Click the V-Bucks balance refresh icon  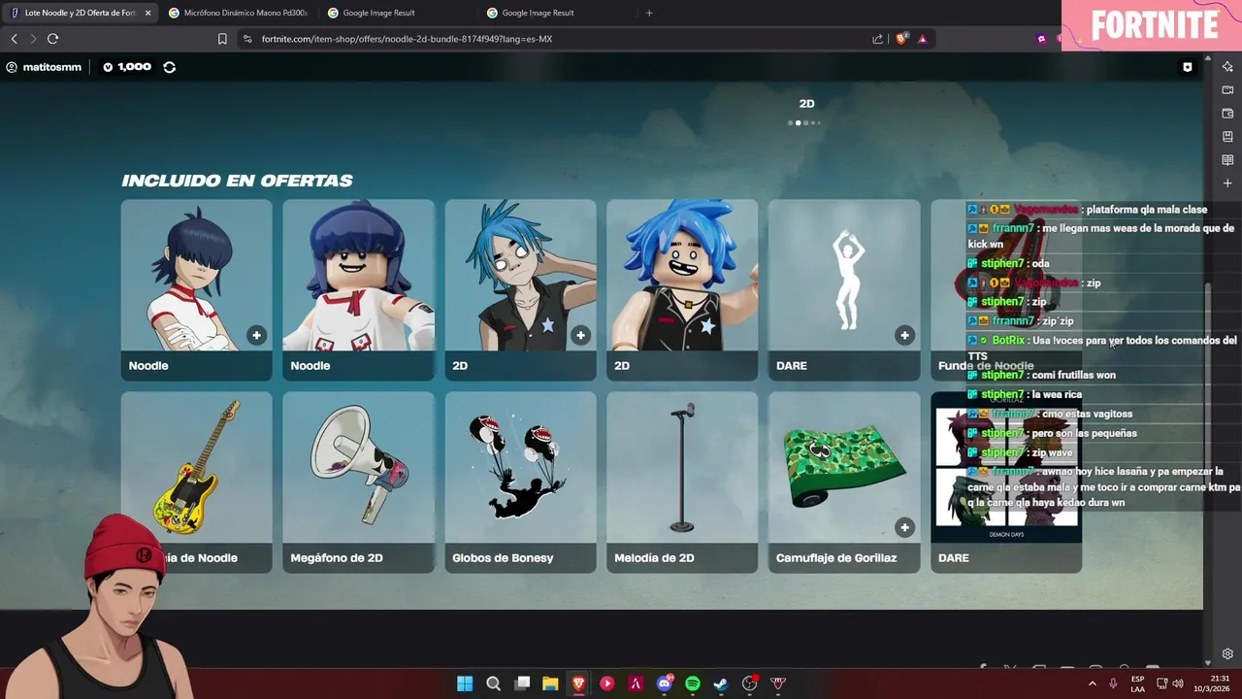pyautogui.click(x=169, y=67)
